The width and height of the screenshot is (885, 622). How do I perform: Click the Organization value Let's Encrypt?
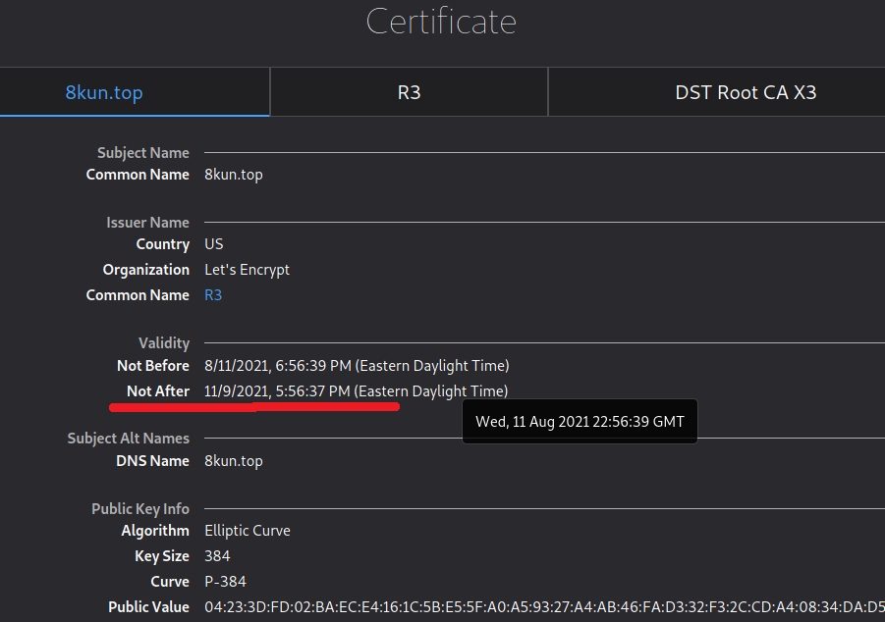(248, 270)
